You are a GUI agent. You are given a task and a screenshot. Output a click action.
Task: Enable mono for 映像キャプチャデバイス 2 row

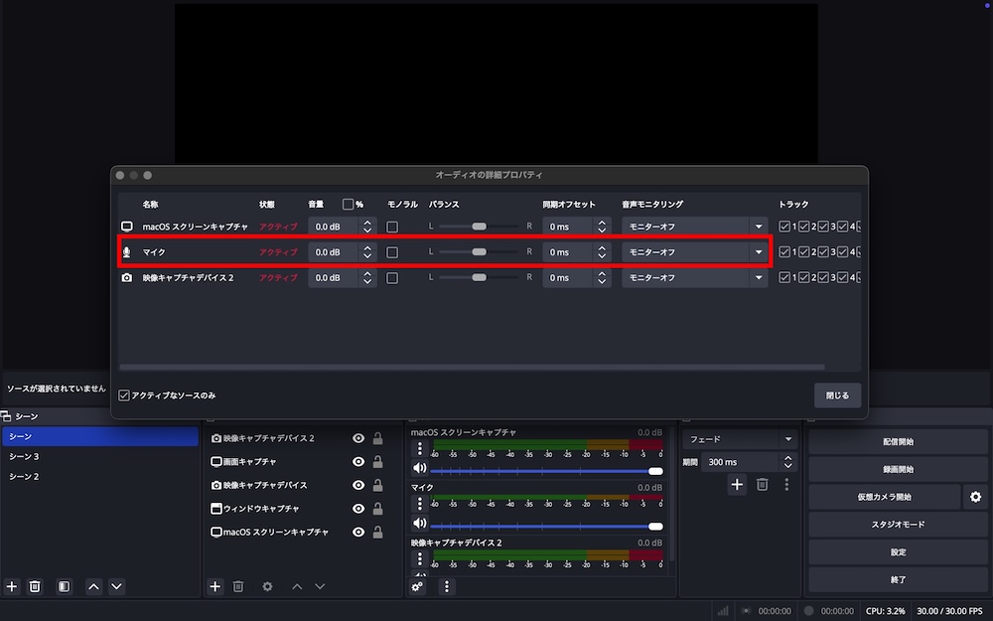click(x=392, y=277)
